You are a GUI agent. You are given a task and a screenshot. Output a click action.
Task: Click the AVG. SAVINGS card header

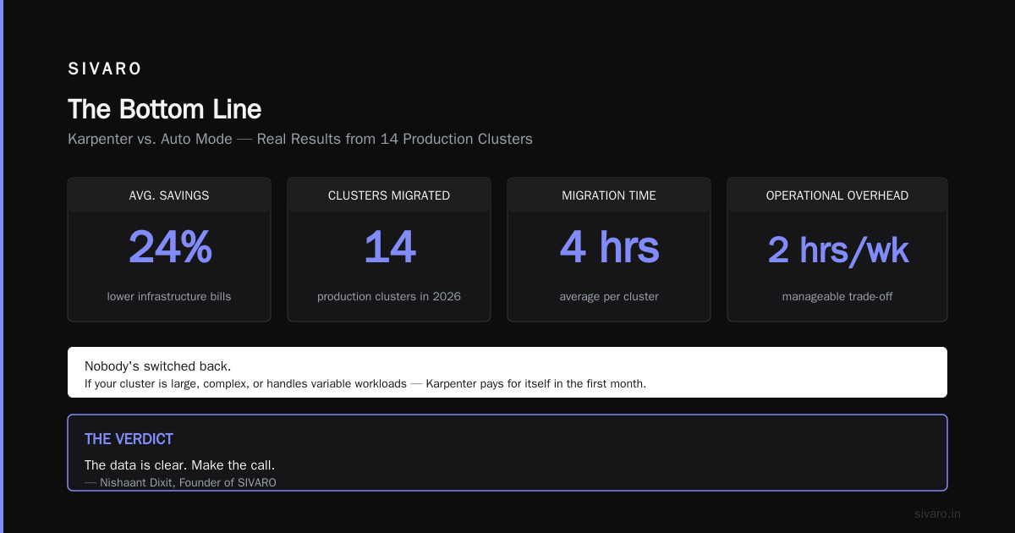point(169,195)
